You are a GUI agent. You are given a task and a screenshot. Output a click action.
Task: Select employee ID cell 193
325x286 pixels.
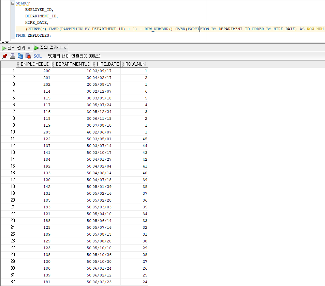33,207
